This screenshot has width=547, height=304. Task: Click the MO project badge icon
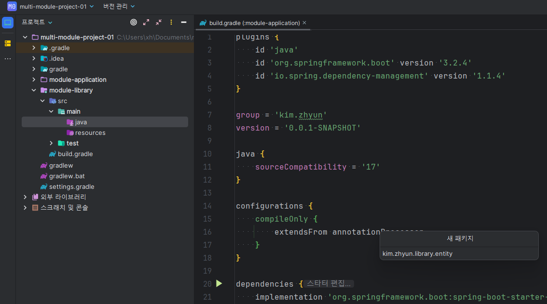[x=12, y=6]
